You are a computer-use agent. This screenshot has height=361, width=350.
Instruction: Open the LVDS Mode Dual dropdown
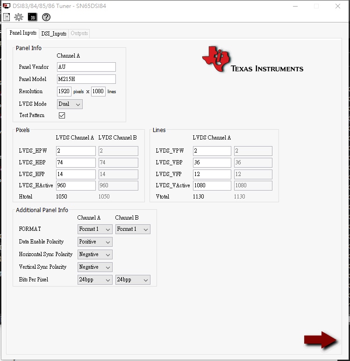click(70, 104)
